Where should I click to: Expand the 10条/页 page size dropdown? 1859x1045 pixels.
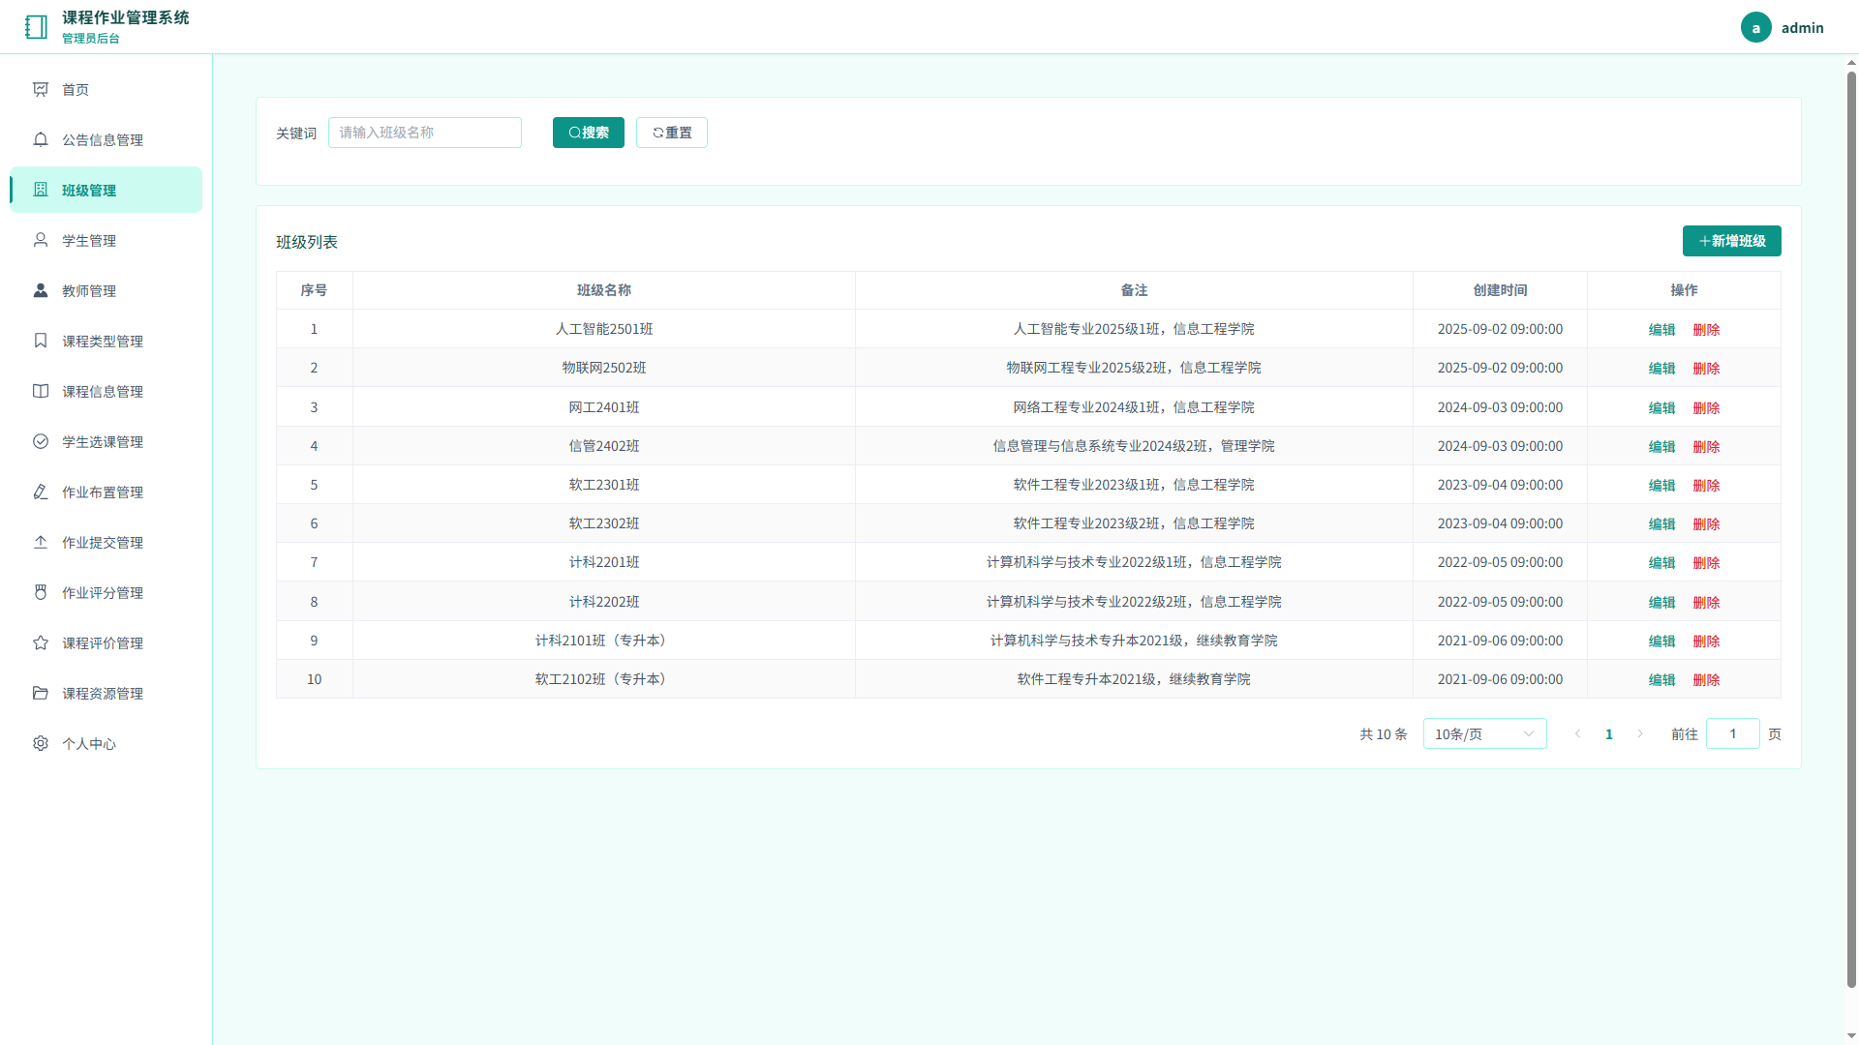(x=1484, y=733)
